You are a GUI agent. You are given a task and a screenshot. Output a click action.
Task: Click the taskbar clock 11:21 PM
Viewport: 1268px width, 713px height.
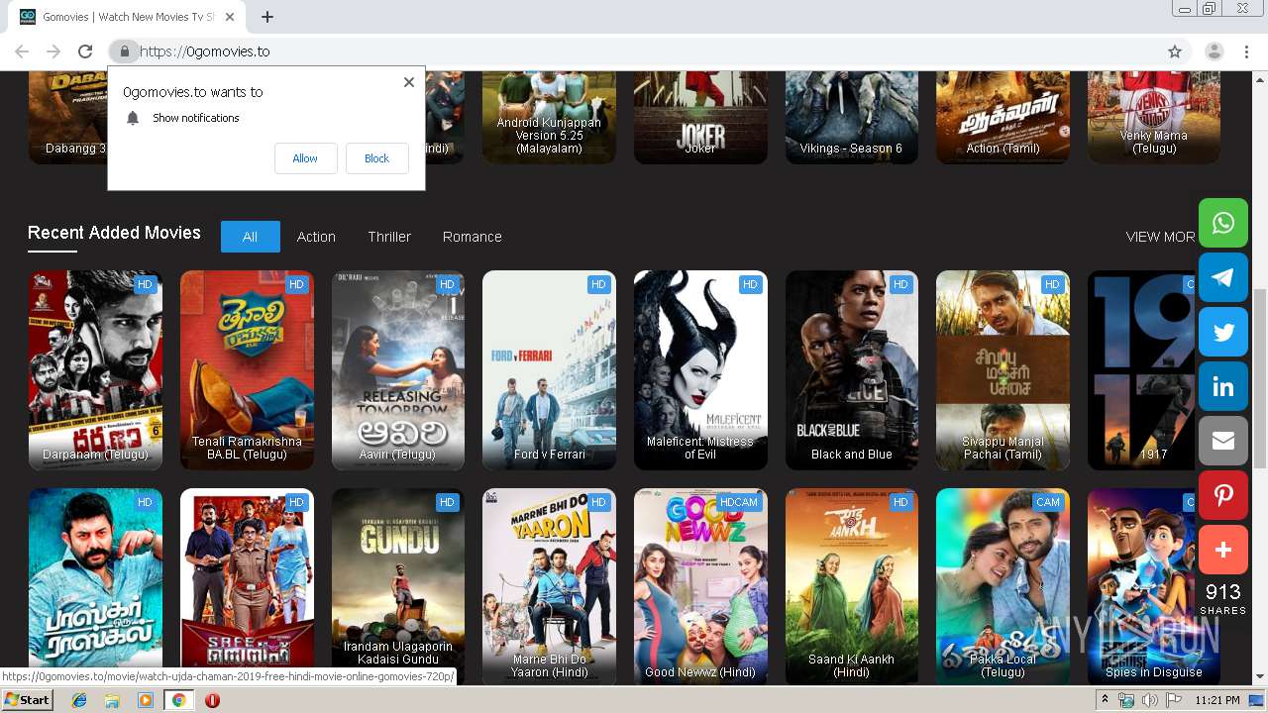point(1216,700)
